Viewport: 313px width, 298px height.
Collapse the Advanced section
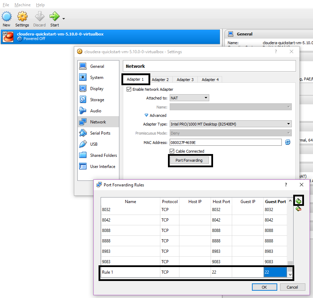(x=146, y=115)
